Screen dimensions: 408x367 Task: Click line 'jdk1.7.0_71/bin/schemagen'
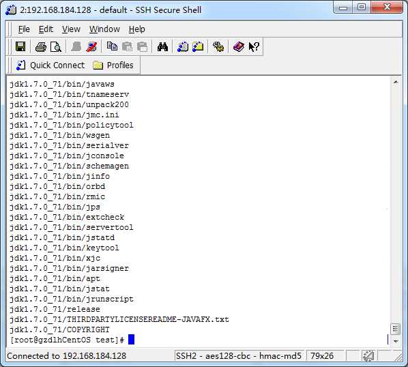click(69, 166)
